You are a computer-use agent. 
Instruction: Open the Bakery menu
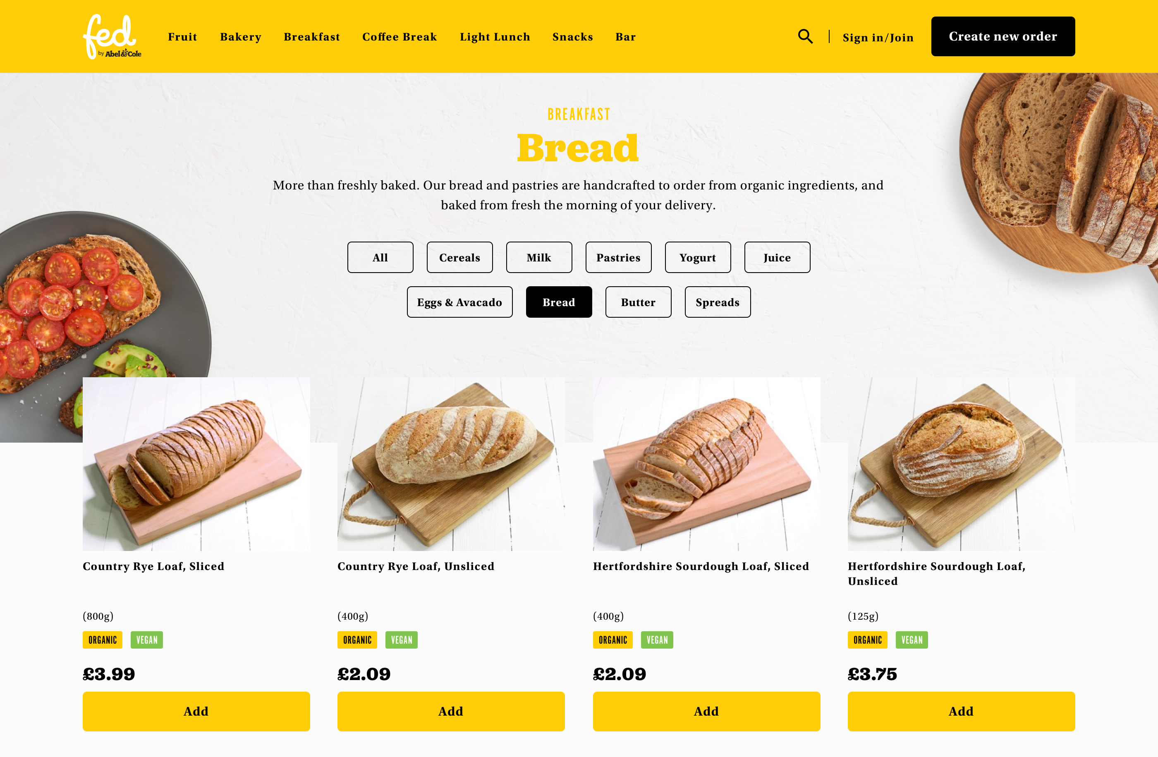point(240,37)
